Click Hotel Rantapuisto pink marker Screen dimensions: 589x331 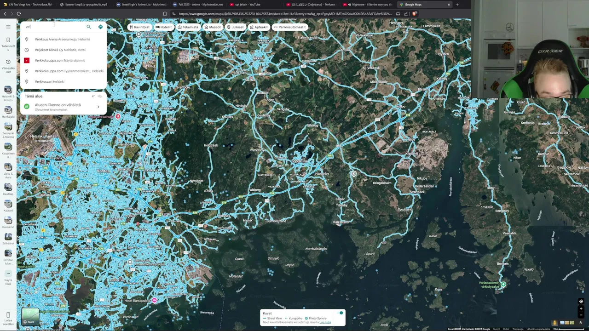[x=155, y=300]
